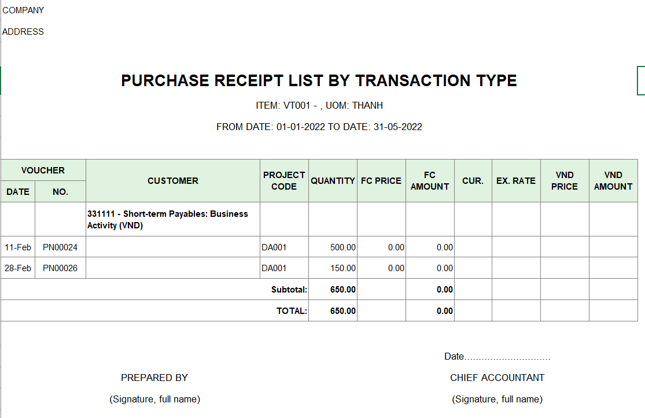Image resolution: width=645 pixels, height=418 pixels.
Task: Select the CHIEF ACCOUNTANT signature label
Action: click(x=497, y=378)
